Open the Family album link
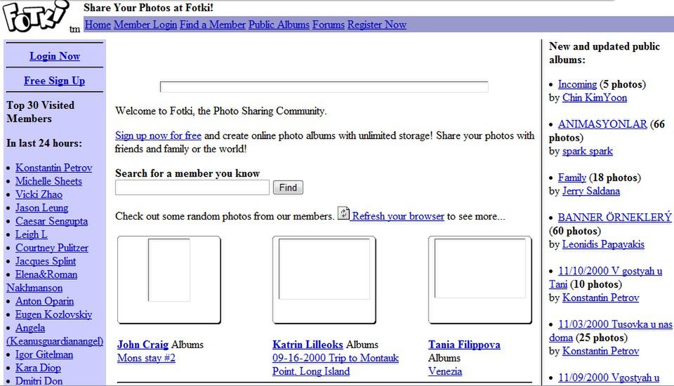 click(571, 177)
